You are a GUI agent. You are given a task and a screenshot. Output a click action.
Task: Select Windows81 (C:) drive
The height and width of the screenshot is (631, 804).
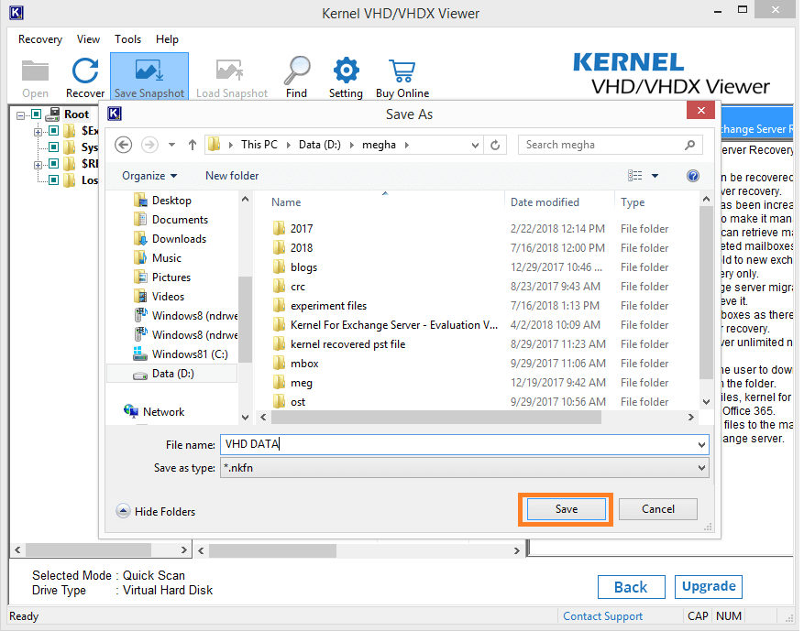tap(181, 354)
